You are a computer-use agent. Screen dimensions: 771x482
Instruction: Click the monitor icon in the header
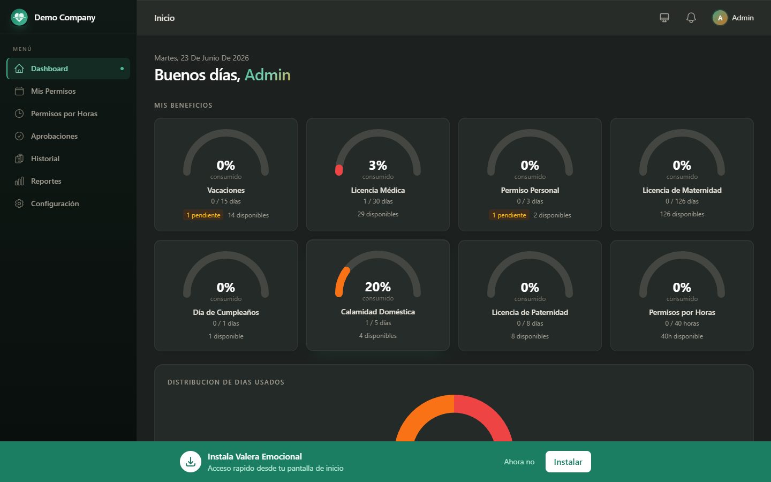point(664,18)
